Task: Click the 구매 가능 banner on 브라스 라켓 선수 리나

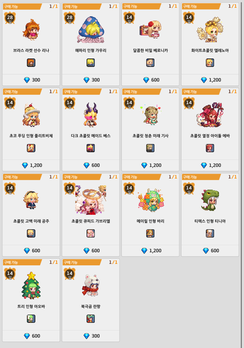Action: click(x=22, y=6)
